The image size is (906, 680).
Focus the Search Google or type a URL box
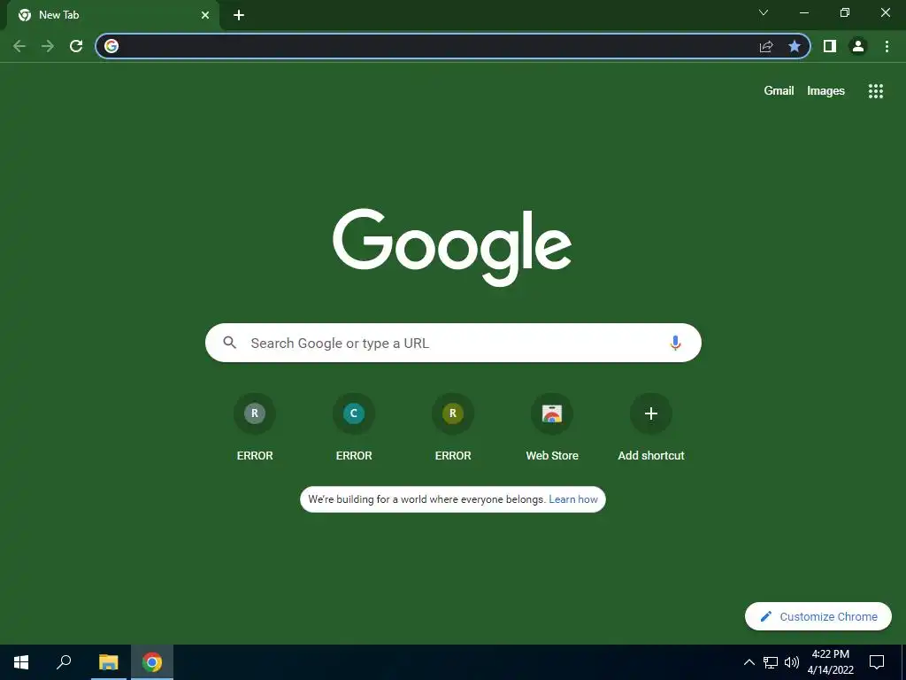pos(453,343)
